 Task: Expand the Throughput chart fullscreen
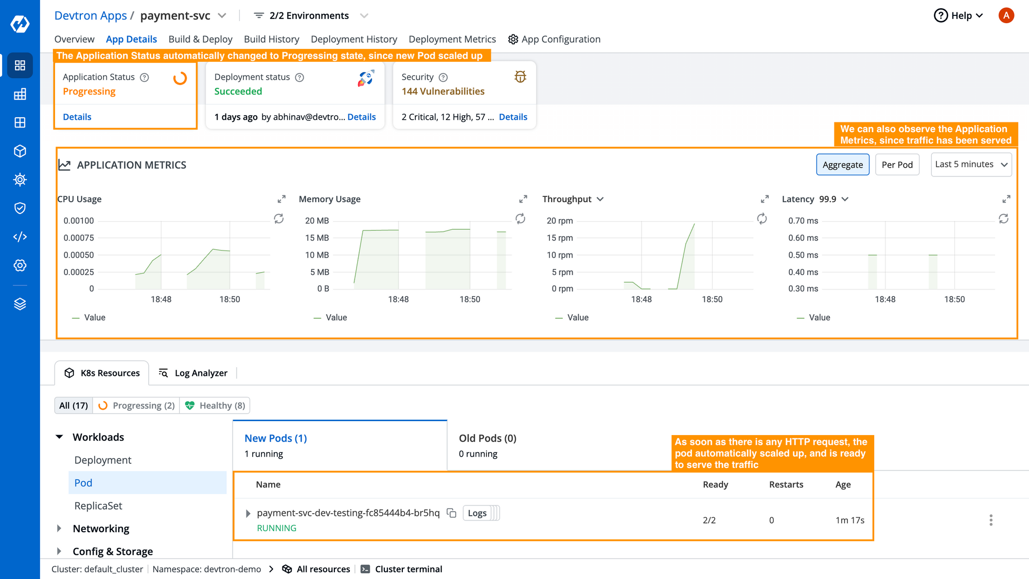tap(765, 199)
